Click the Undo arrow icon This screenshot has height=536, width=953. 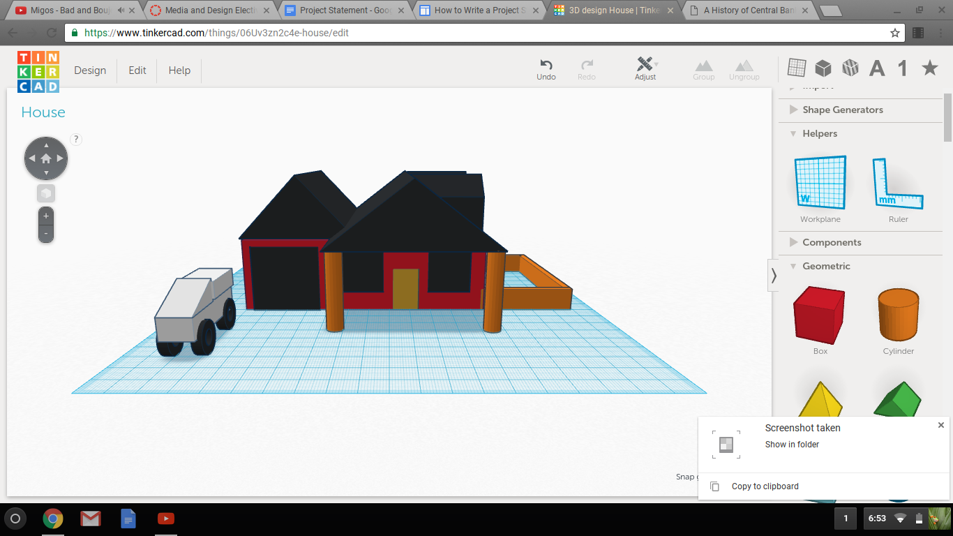(x=546, y=64)
